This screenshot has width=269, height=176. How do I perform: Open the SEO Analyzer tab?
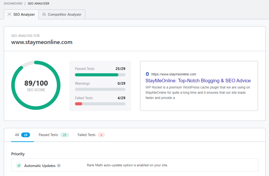point(21,14)
